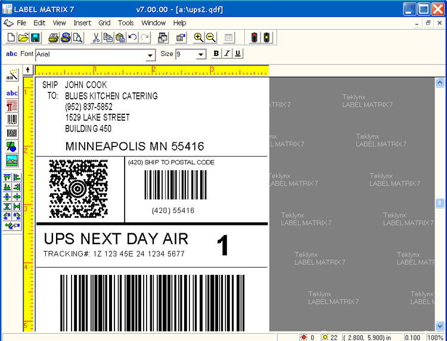Select the paragraph text tool
Image resolution: width=447 pixels, height=341 pixels.
tap(12, 107)
